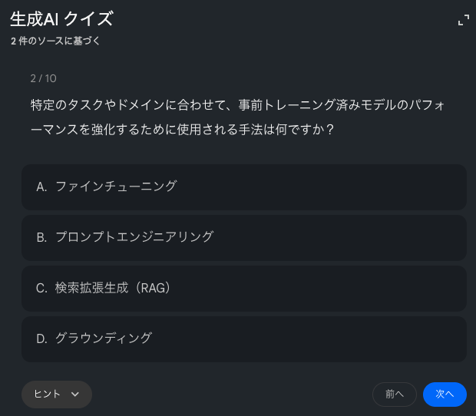Click the ヒント label text

click(x=47, y=394)
